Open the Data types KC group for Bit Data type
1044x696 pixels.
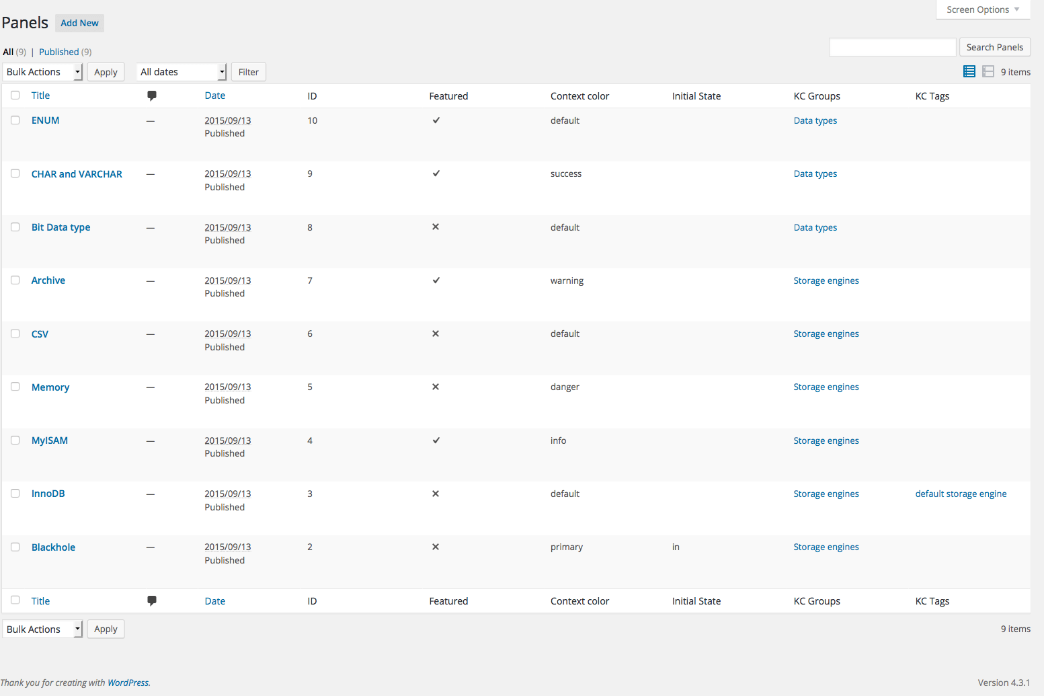coord(815,227)
